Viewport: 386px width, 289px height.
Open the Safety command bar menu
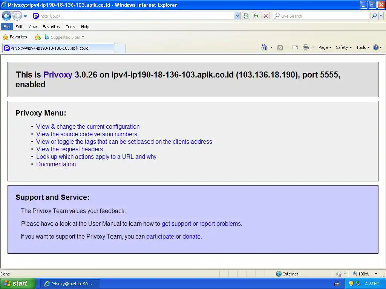click(x=344, y=47)
